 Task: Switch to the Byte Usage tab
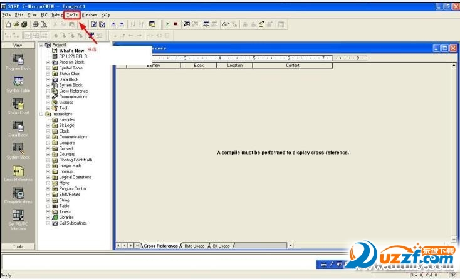[x=194, y=246]
